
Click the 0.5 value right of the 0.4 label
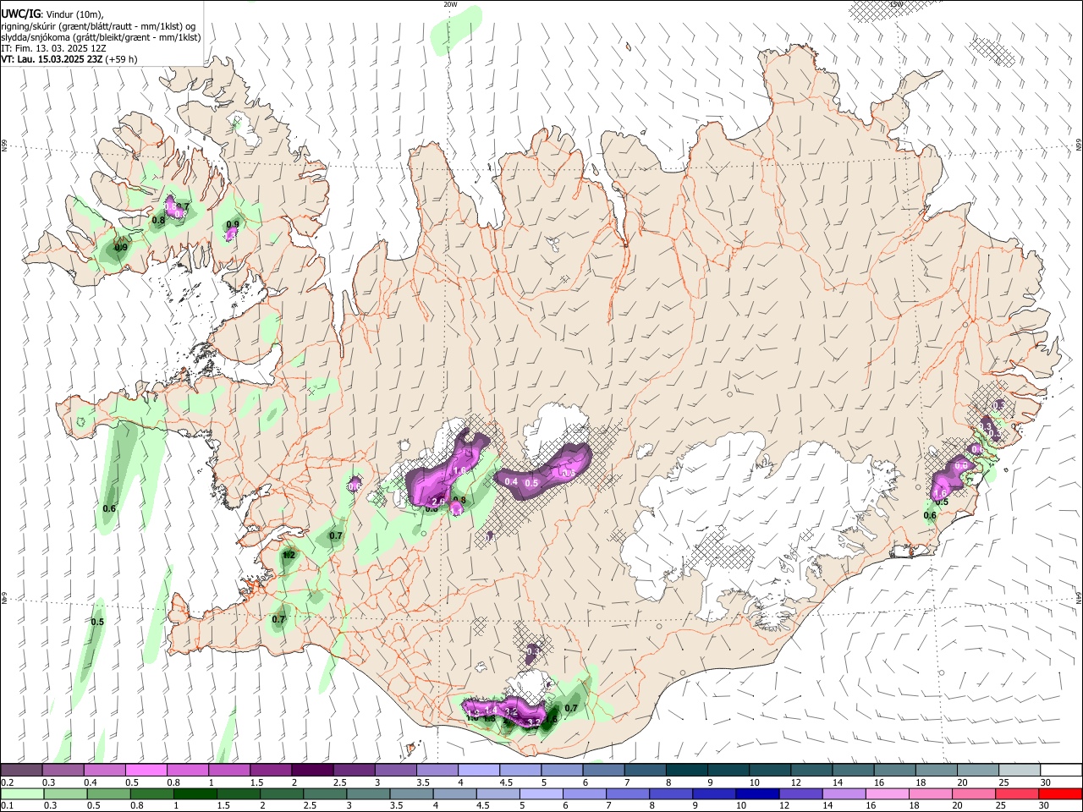(x=531, y=483)
